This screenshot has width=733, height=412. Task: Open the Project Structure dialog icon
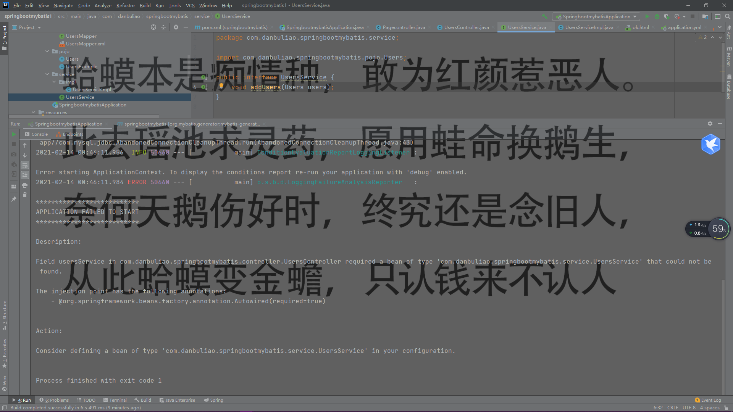pos(705,16)
